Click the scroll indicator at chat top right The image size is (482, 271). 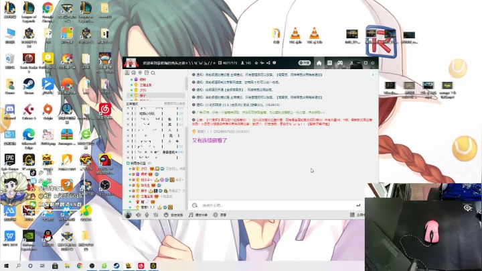(x=373, y=75)
